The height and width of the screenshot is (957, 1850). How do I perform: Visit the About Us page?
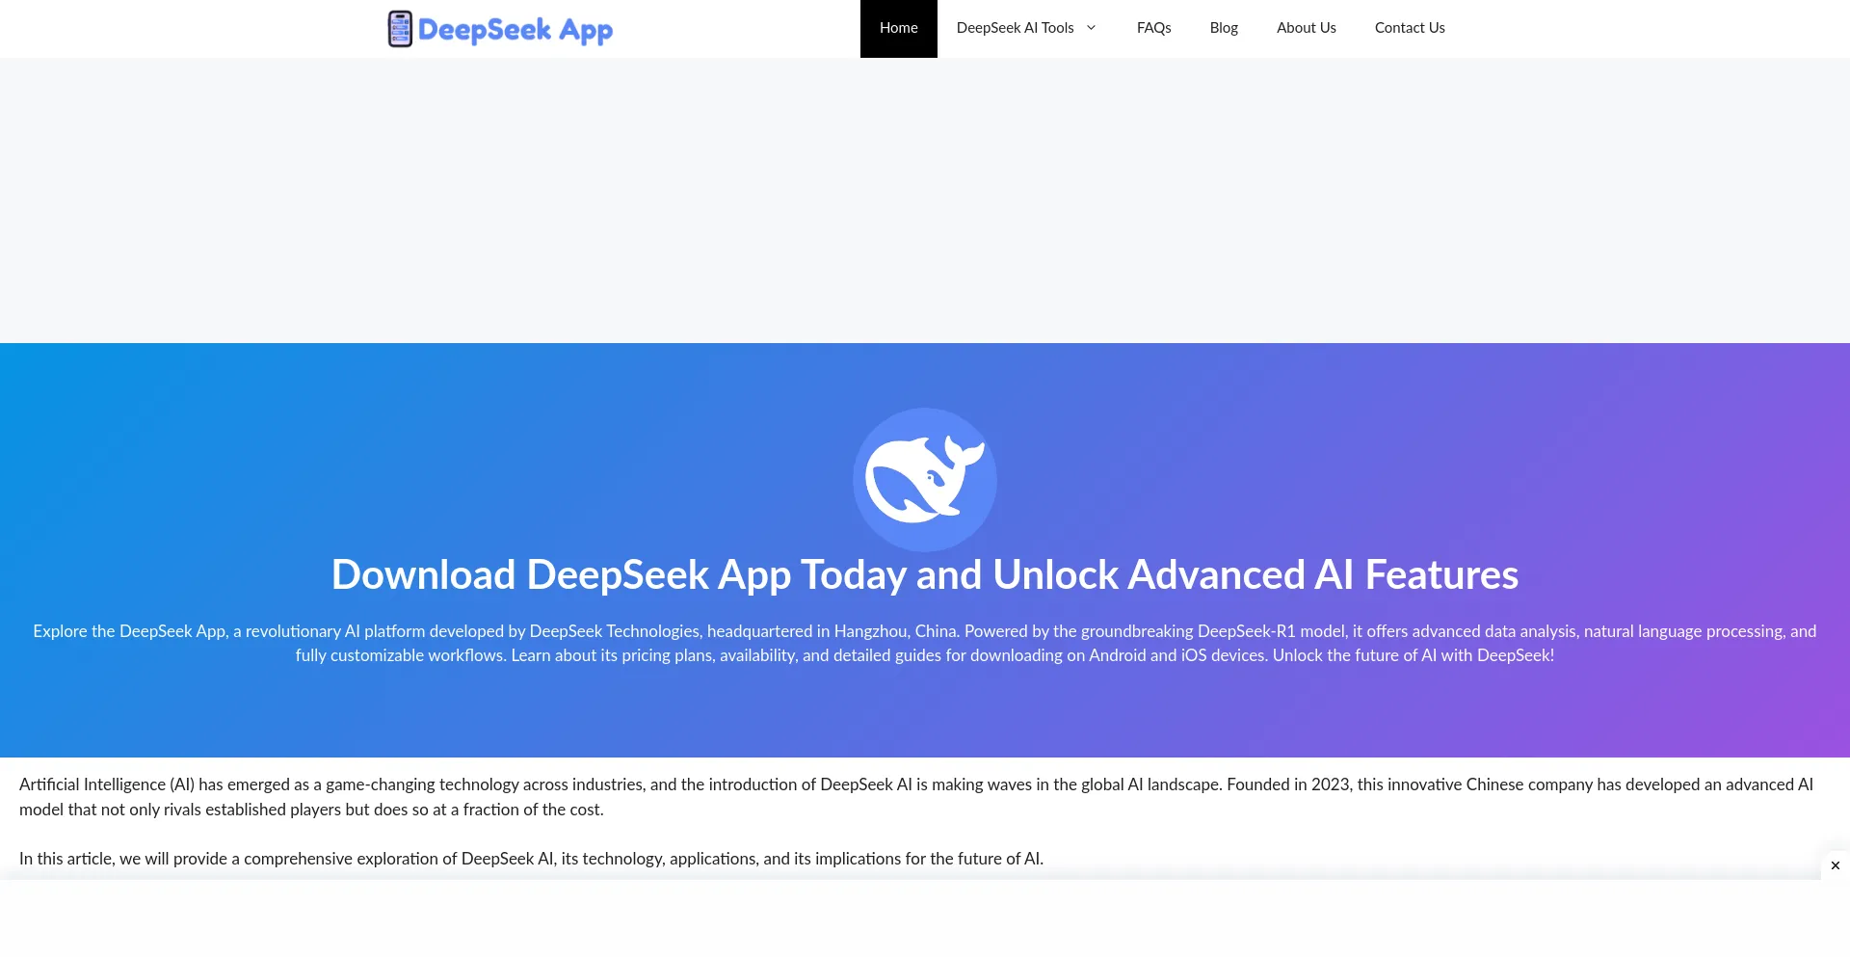click(x=1306, y=28)
